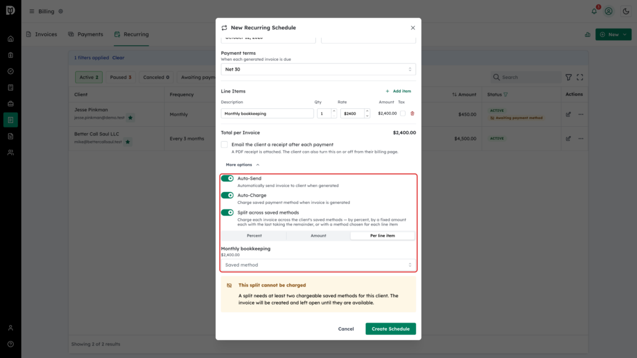Filter by Canceled 0 status chip
This screenshot has width=637, height=358.
coord(156,77)
